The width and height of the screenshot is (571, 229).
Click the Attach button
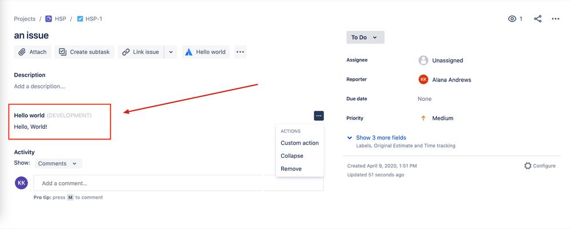pos(33,52)
